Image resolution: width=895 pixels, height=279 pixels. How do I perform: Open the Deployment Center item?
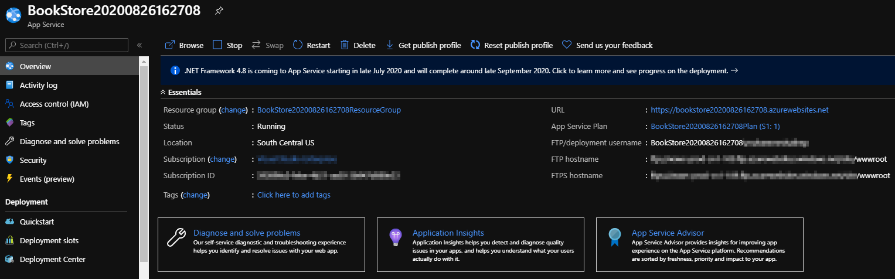53,259
